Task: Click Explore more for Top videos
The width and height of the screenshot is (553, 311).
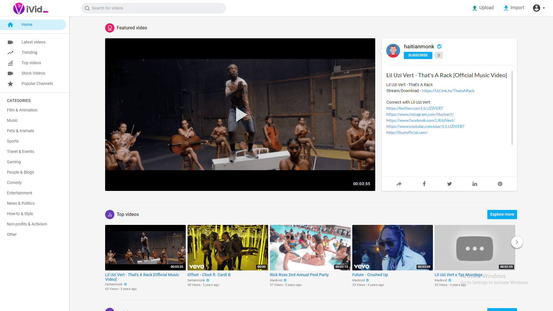Action: click(502, 214)
